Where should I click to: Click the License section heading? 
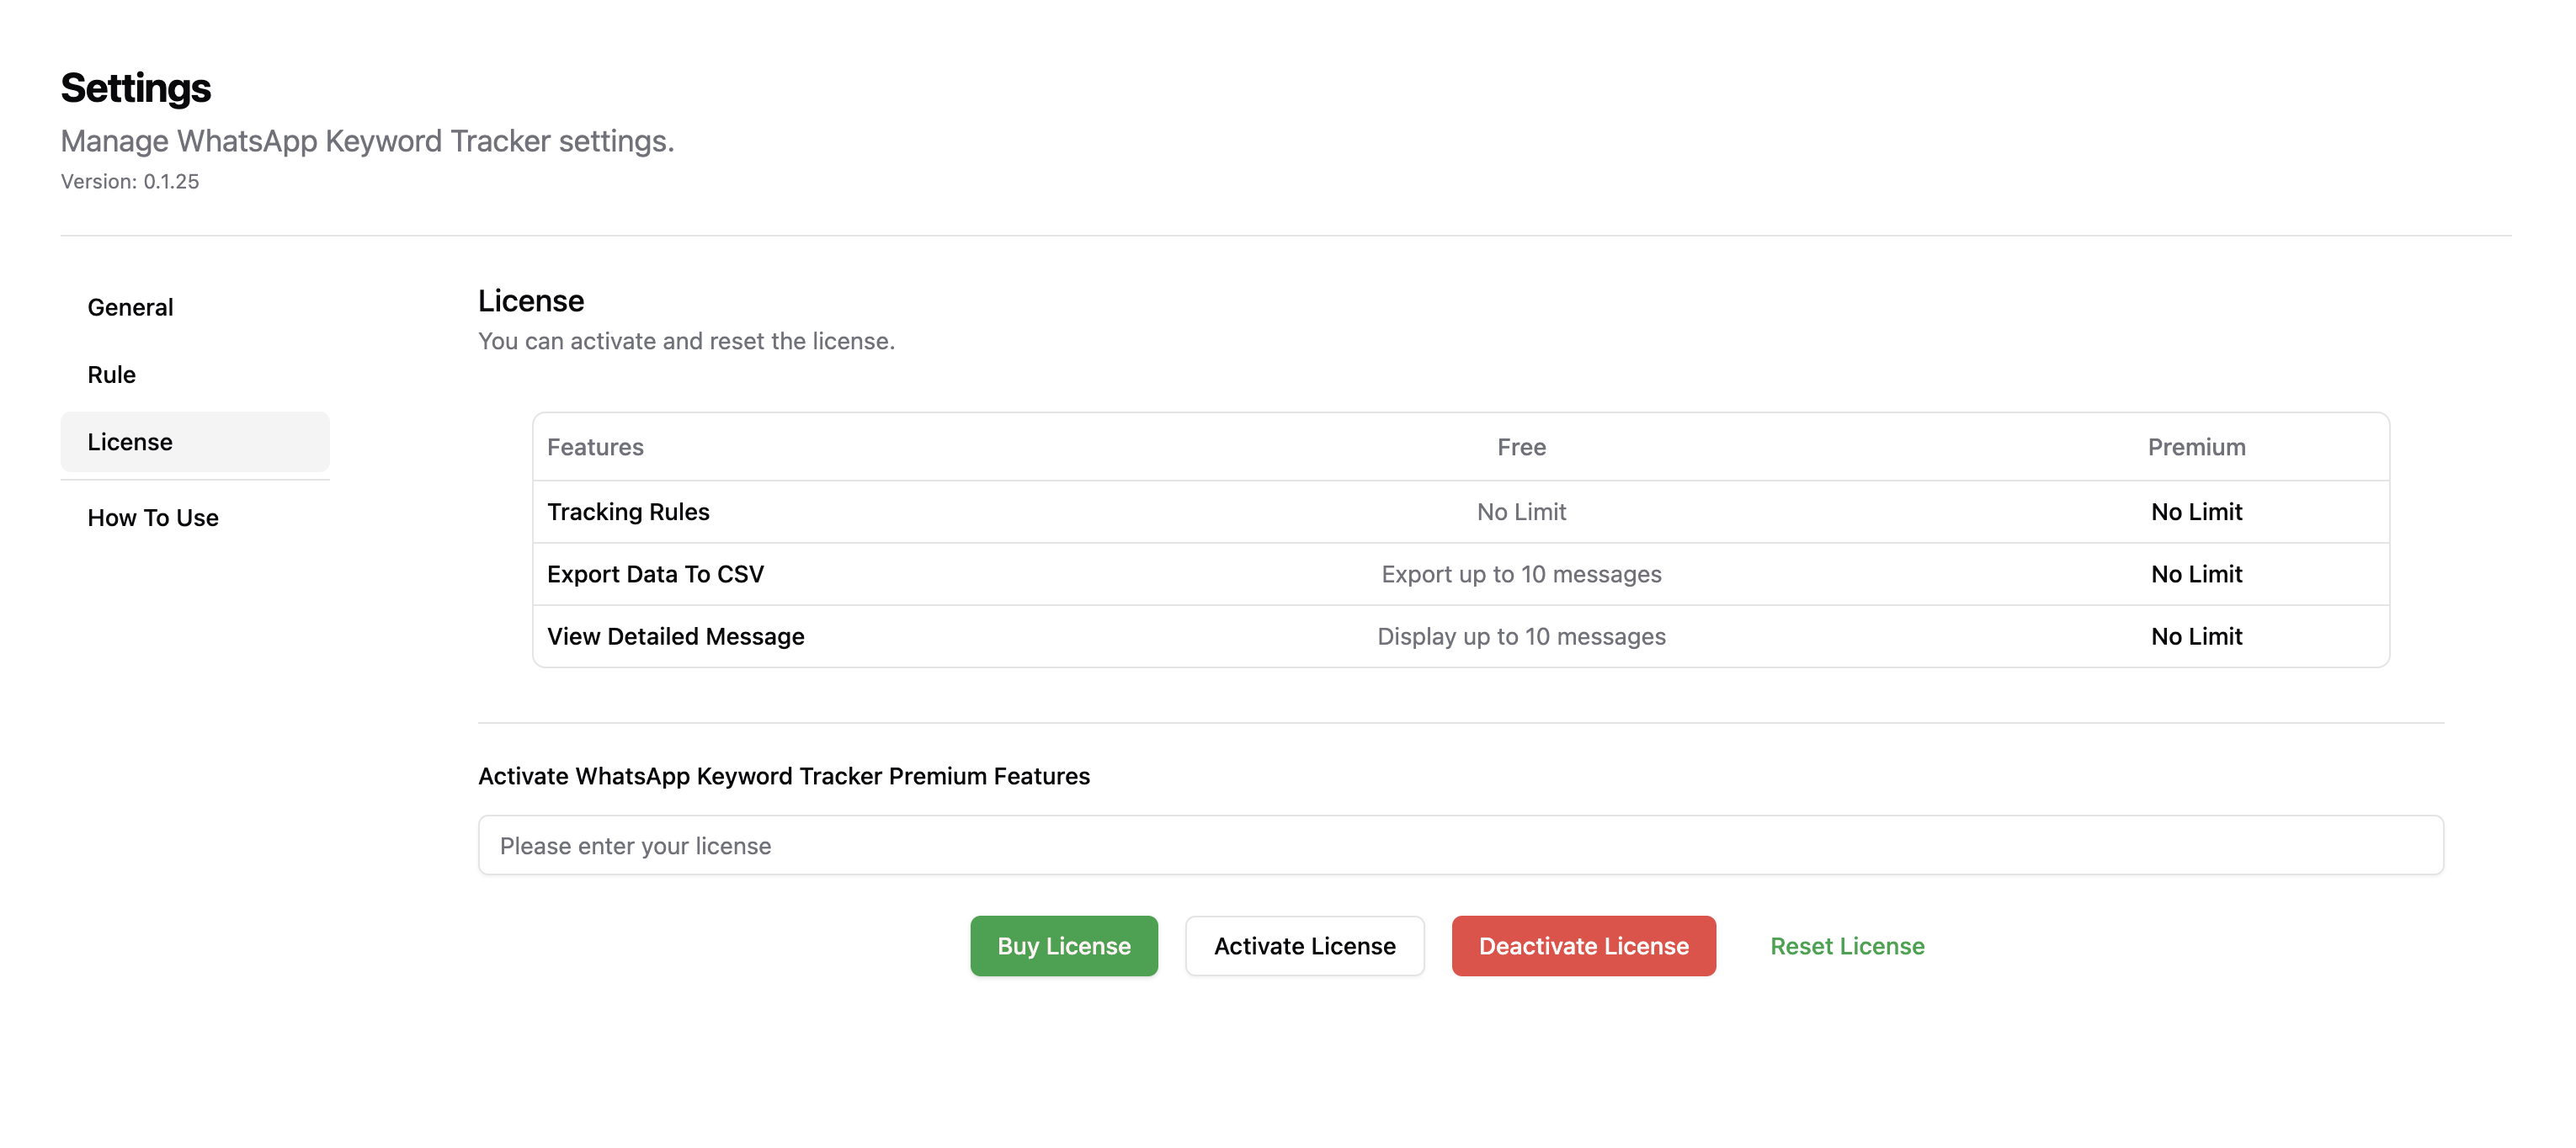coord(531,300)
